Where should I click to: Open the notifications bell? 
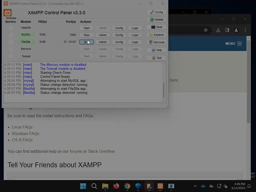pyautogui.click(x=249, y=186)
